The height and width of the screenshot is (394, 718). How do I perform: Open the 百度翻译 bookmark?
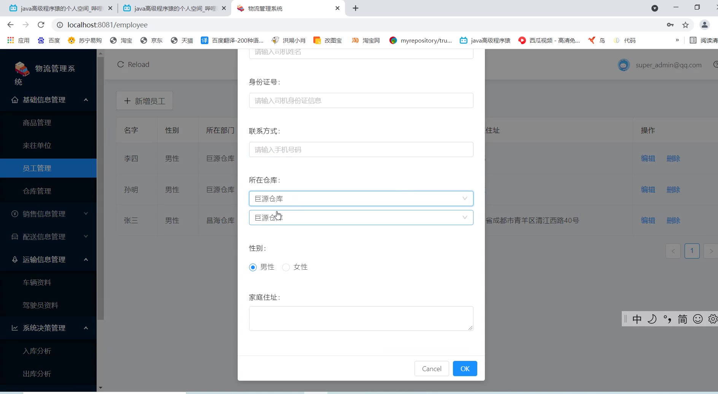232,40
